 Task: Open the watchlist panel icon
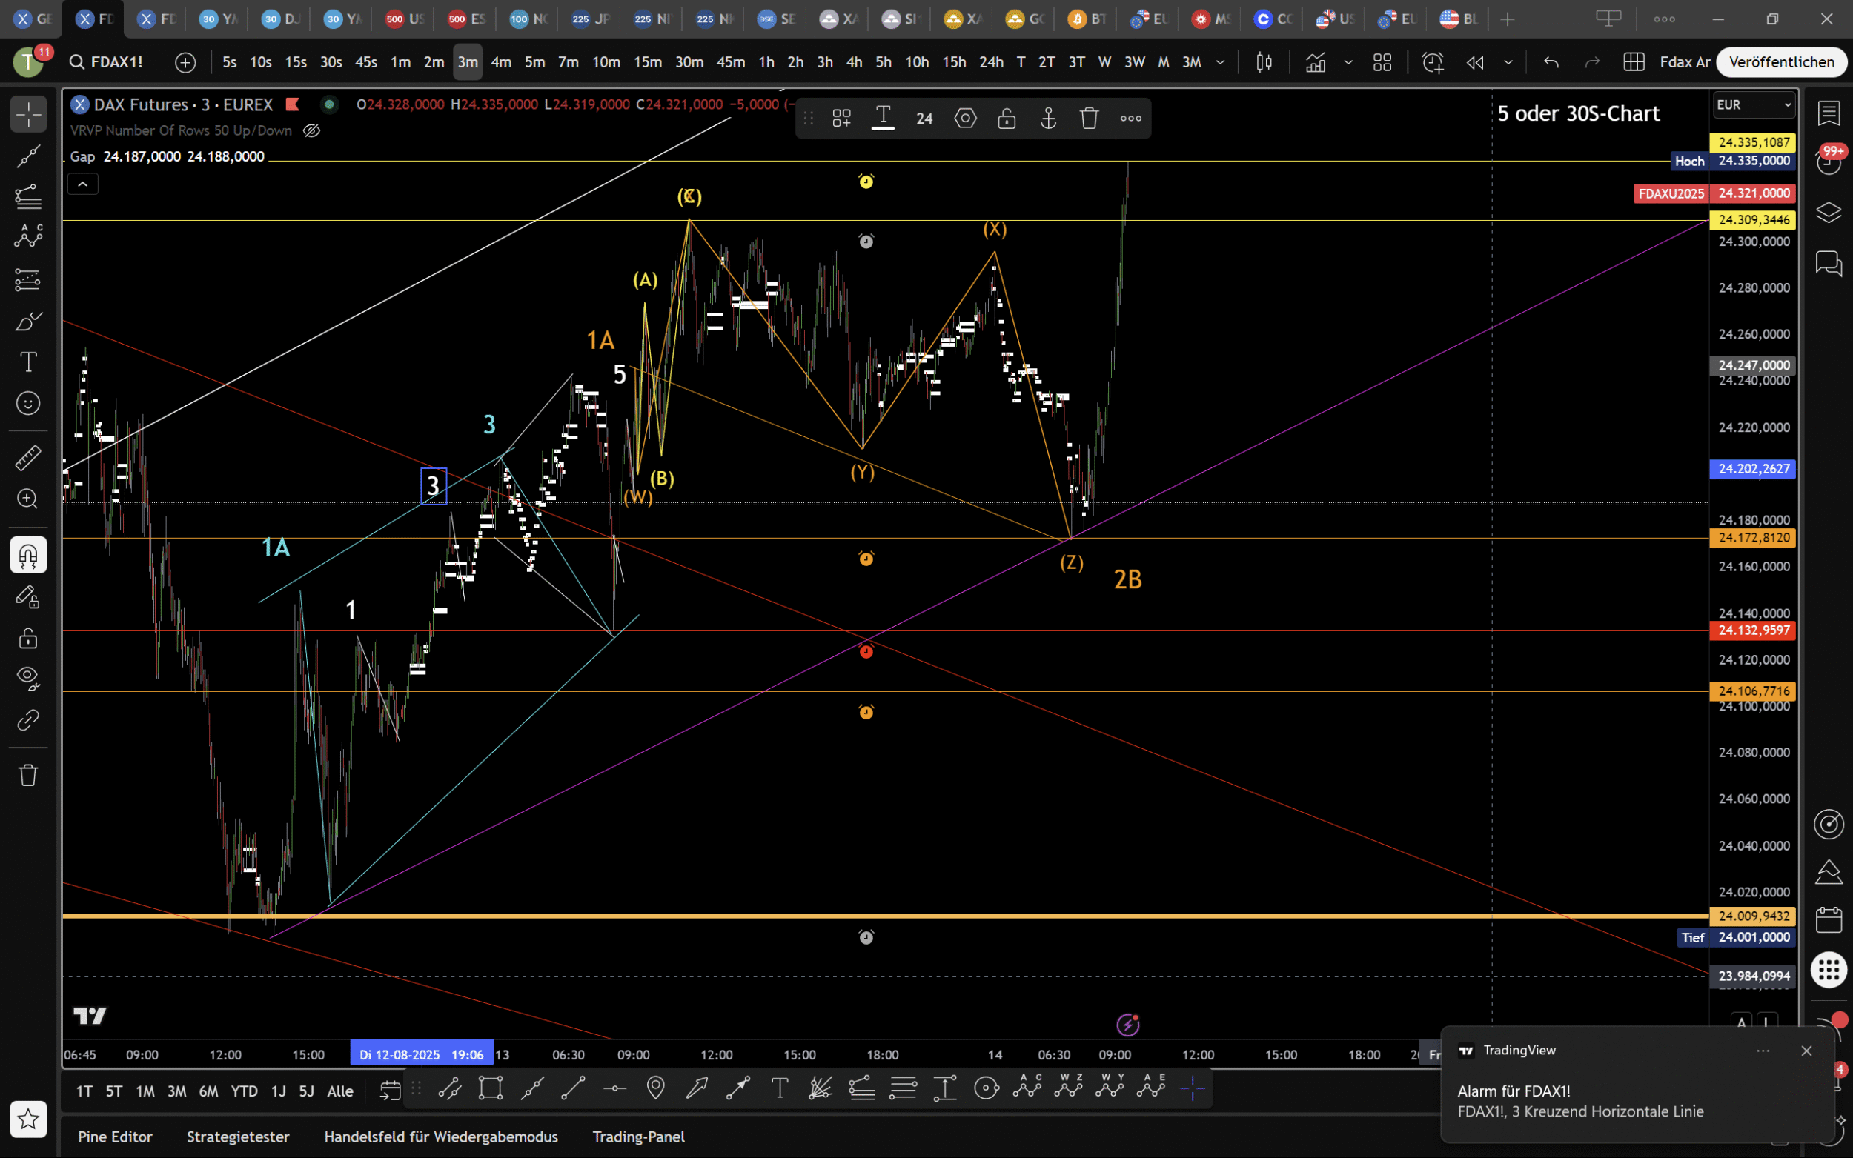1829,113
